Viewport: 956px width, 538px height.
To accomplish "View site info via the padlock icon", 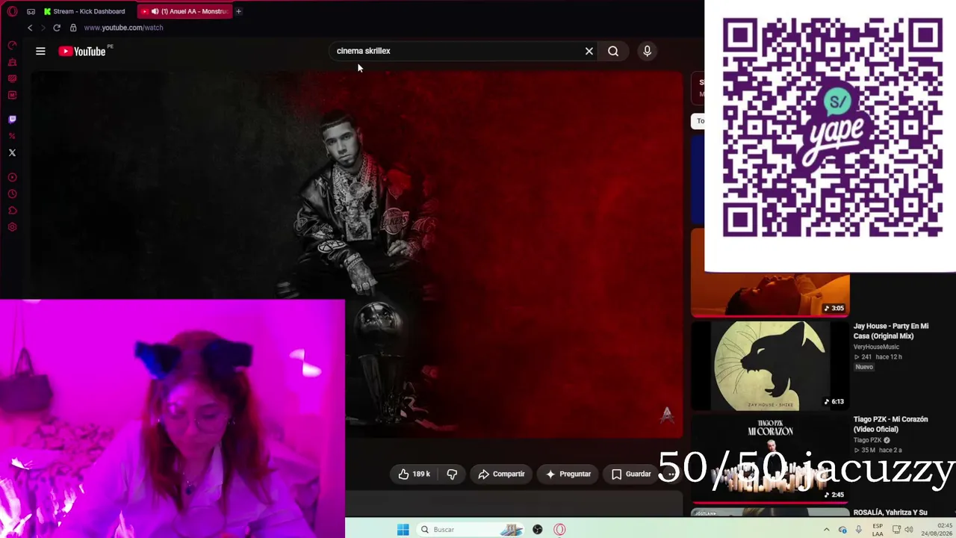I will pos(73,28).
